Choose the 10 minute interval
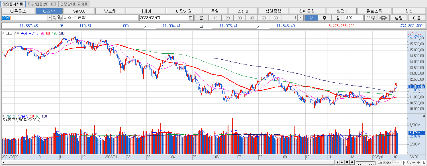 pyautogui.click(x=215, y=18)
